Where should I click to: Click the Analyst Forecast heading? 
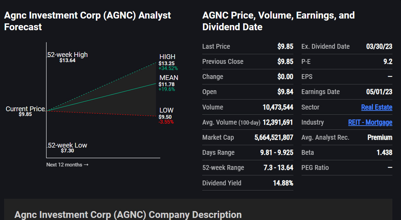click(x=87, y=21)
